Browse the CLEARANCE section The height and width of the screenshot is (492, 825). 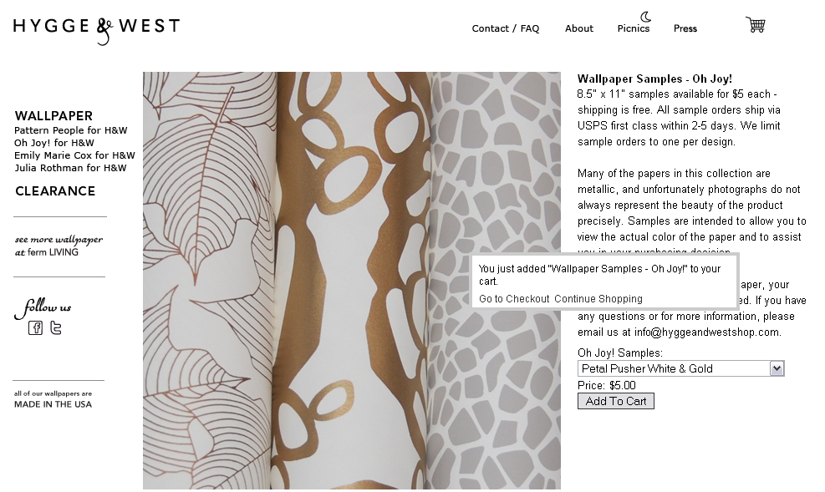pyautogui.click(x=55, y=191)
